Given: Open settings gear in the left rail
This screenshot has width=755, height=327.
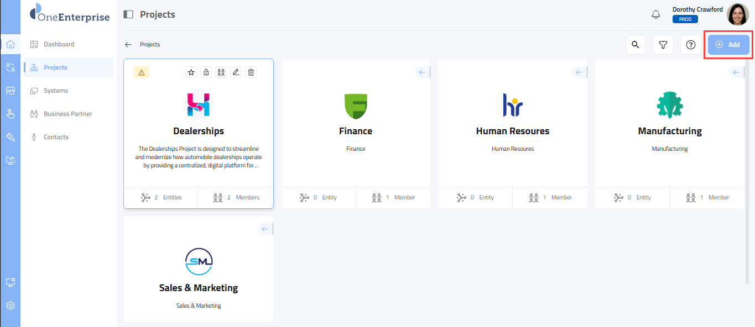Looking at the screenshot, I should coord(10,305).
